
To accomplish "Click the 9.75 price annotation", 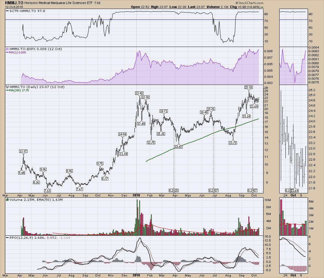I will coord(100,164).
